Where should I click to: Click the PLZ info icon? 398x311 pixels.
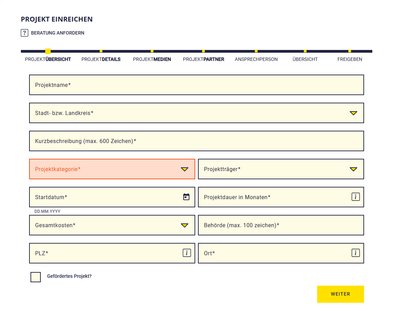pos(187,253)
